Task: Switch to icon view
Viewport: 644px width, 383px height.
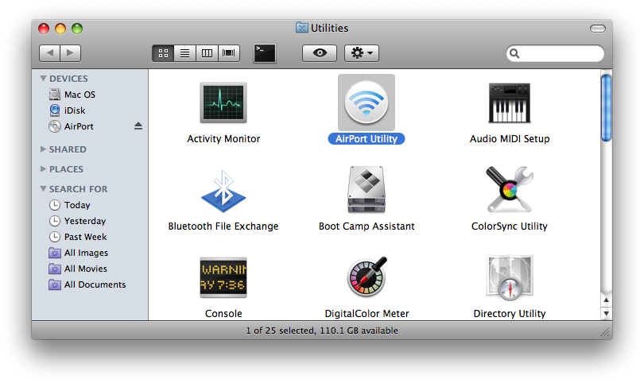Action: tap(163, 53)
